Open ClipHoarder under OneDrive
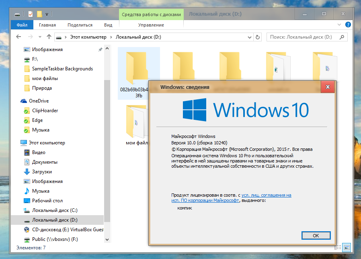 [45, 111]
